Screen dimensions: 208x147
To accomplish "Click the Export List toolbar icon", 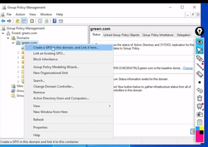I will point(40,21).
